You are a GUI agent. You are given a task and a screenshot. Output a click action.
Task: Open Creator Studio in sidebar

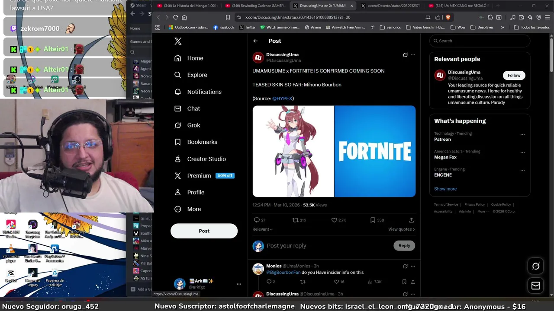tap(200, 159)
